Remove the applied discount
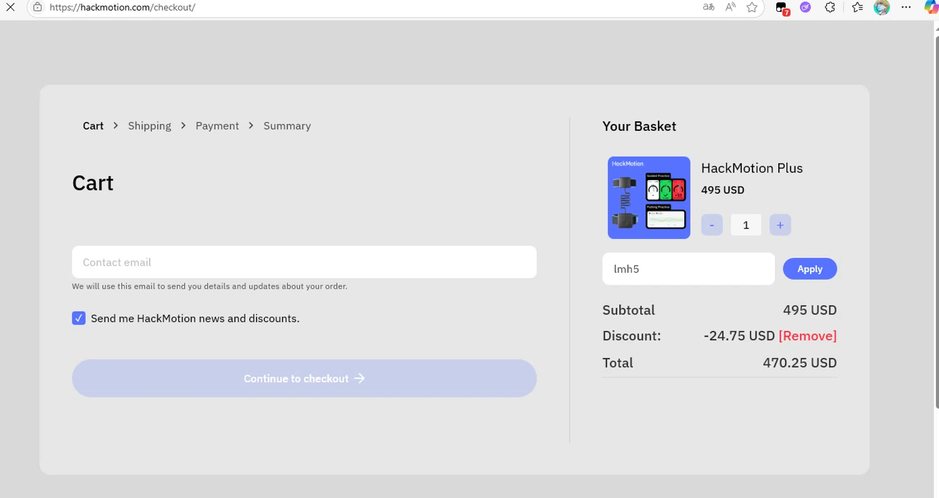939x498 pixels. pos(808,336)
